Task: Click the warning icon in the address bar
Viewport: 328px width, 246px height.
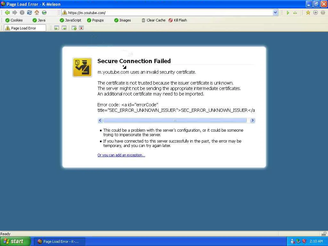Action: tap(65, 12)
